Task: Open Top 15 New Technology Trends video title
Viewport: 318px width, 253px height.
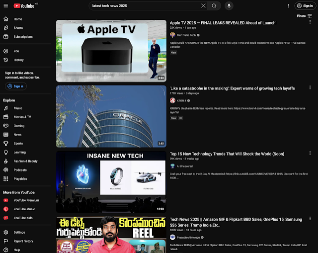Action: [x=227, y=154]
